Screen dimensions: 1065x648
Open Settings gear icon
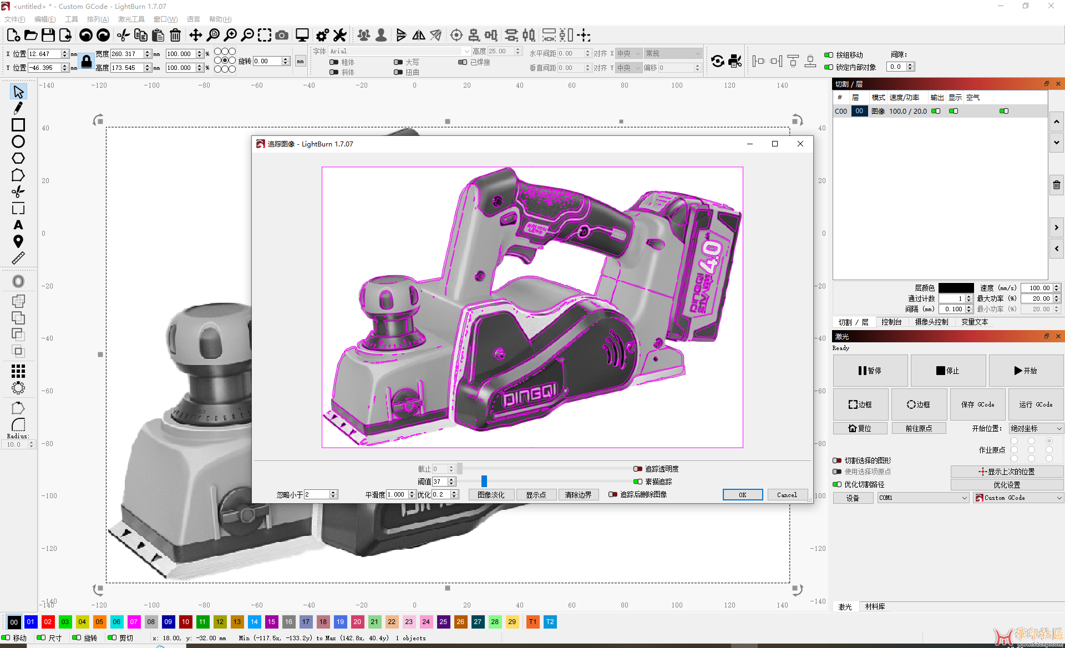pos(322,36)
